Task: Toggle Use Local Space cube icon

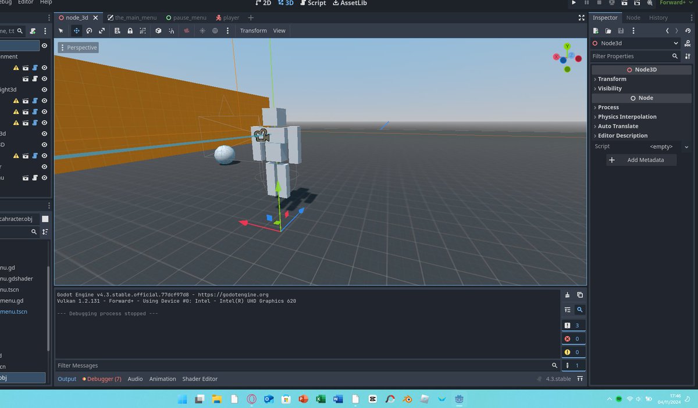Action: (158, 31)
